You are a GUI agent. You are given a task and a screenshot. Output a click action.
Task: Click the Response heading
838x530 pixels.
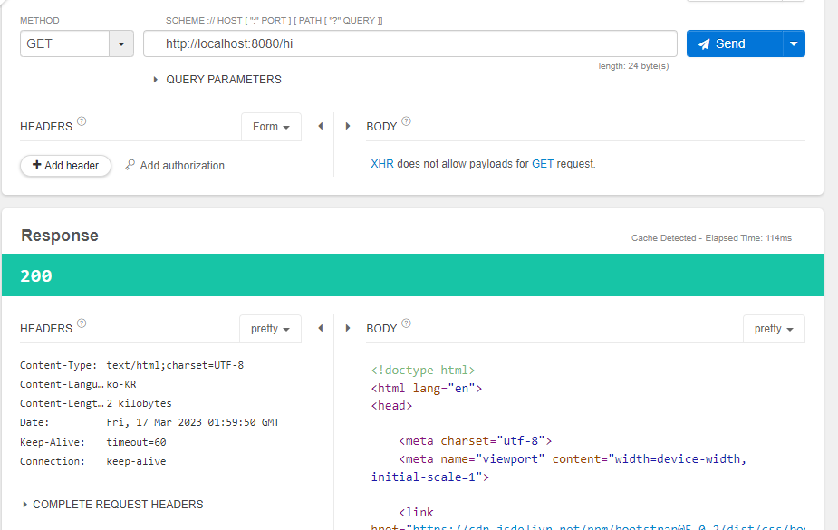click(x=60, y=236)
